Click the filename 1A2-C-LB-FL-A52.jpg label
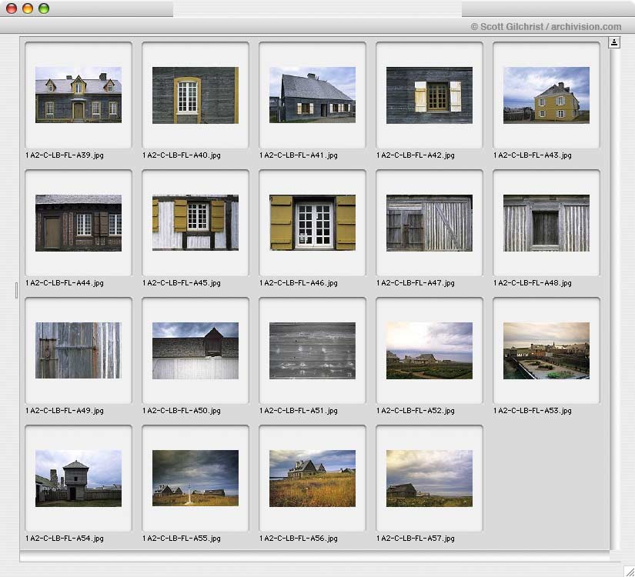The height and width of the screenshot is (577, 635). click(x=416, y=411)
